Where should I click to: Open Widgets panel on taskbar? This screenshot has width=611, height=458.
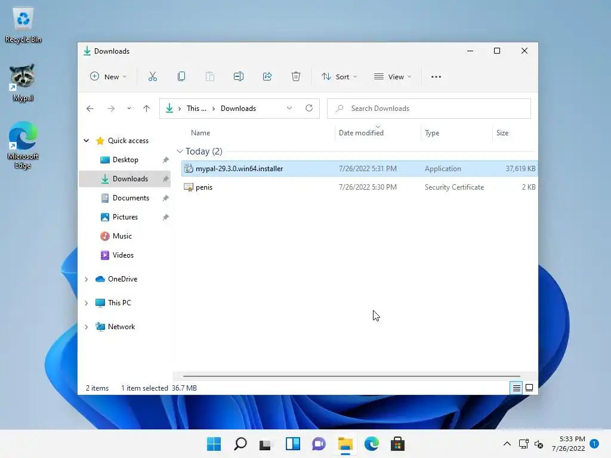click(x=292, y=444)
